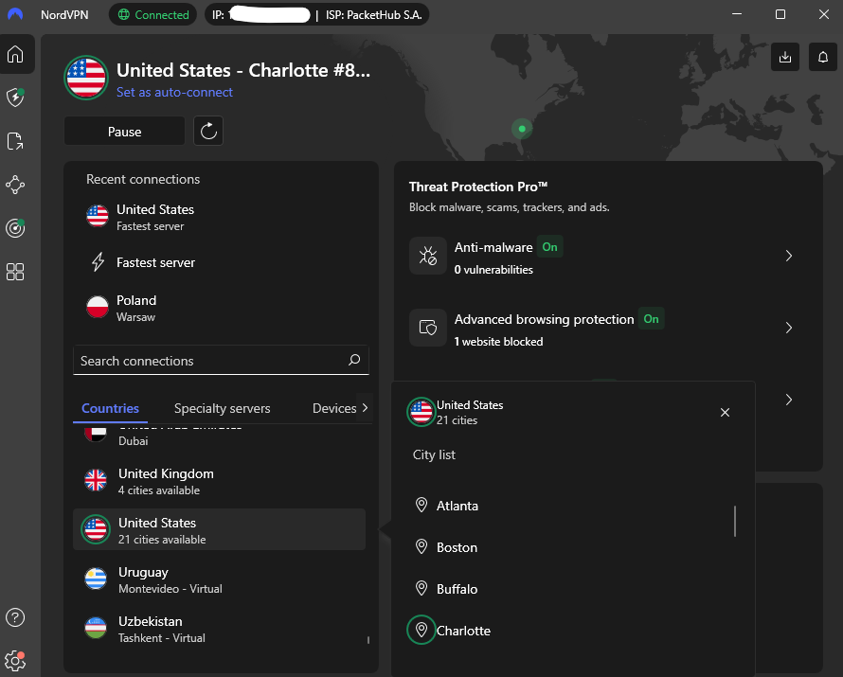Toggle the Anti-malware On badge

549,246
